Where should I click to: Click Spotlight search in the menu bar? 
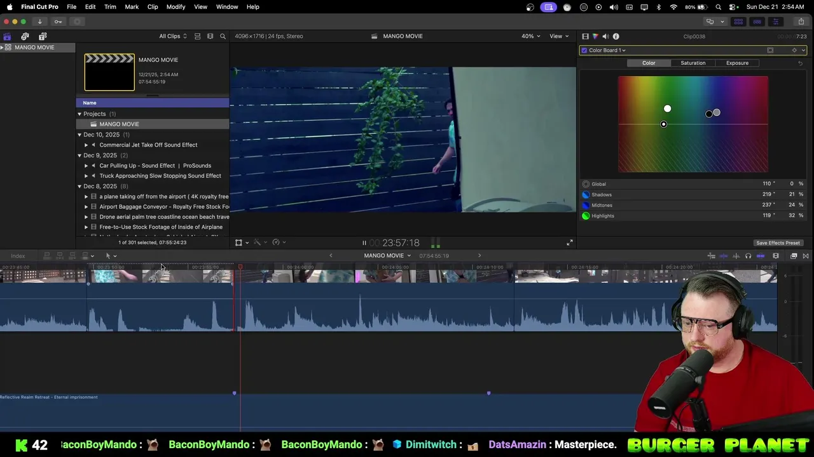tap(719, 7)
